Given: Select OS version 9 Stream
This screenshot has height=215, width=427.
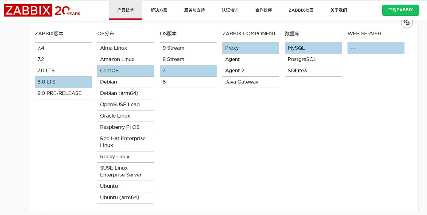Looking at the screenshot, I should tap(188, 48).
